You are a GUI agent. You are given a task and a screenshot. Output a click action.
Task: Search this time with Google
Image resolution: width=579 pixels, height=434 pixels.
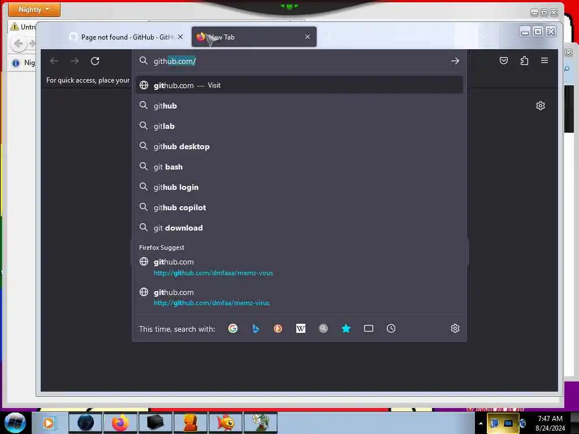tap(232, 328)
